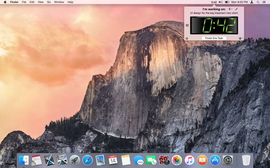Launch iTunes from the Dock
This screenshot has width=270, height=168.
point(189,160)
